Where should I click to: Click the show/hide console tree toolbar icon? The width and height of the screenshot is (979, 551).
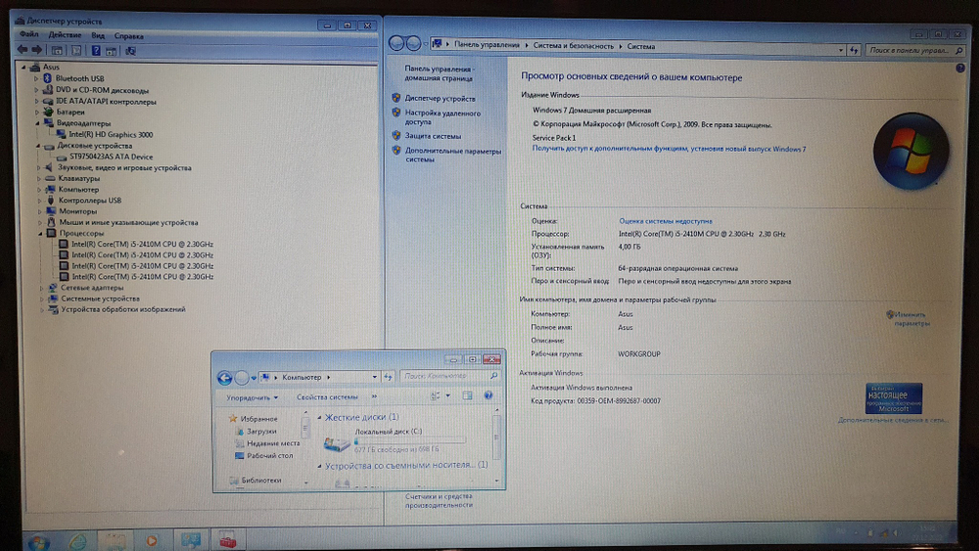tap(57, 51)
